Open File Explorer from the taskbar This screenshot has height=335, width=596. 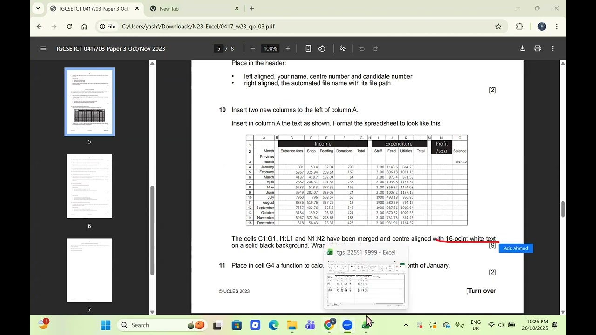click(292, 325)
